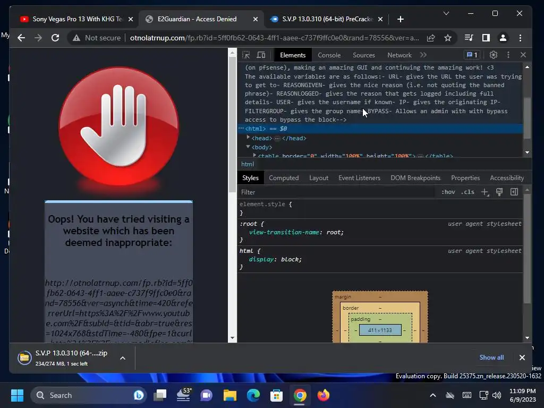Viewport: 544px width, 408px height.
Task: Open DevTools customize three-dot menu
Action: click(x=508, y=55)
